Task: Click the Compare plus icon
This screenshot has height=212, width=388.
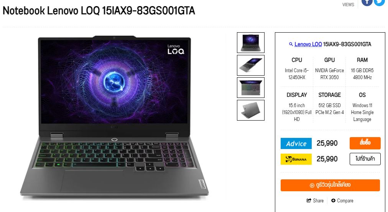Action: pos(333,200)
